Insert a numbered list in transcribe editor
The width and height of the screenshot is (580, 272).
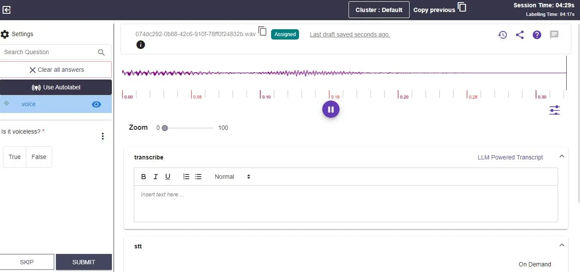point(186,177)
